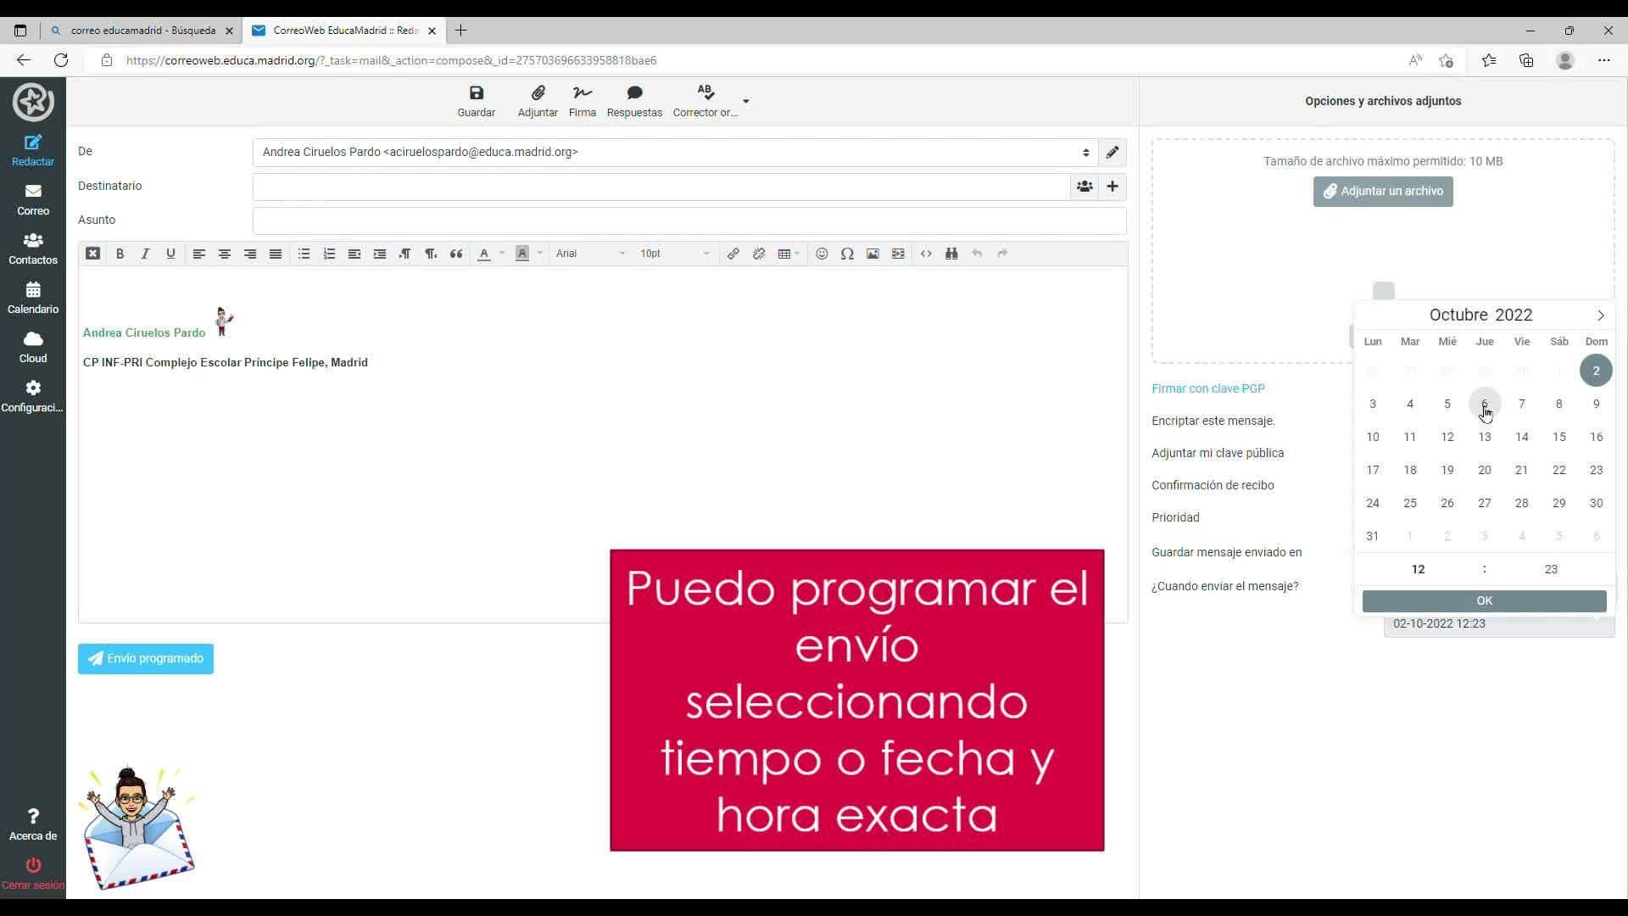1628x916 pixels.
Task: Click the insert link icon
Action: click(x=733, y=254)
